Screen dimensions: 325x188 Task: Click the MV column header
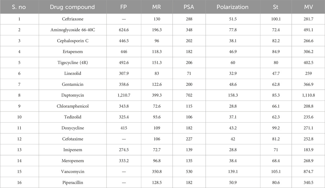click(x=308, y=7)
